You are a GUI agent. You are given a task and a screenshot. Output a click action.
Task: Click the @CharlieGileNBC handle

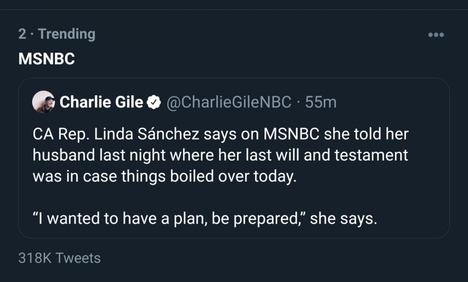(x=229, y=103)
